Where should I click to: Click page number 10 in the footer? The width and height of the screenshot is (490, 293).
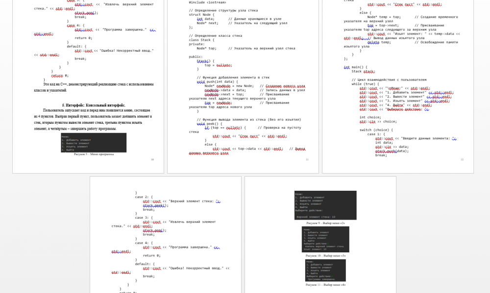(x=152, y=159)
